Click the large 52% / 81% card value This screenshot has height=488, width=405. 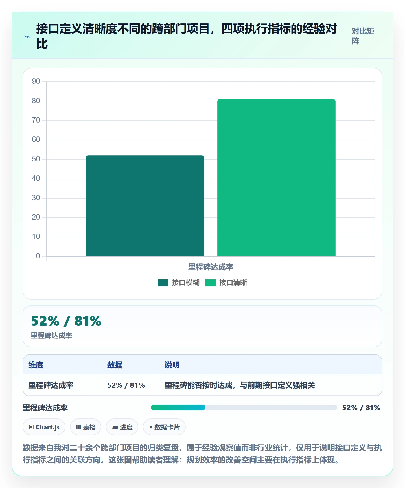[x=66, y=321]
